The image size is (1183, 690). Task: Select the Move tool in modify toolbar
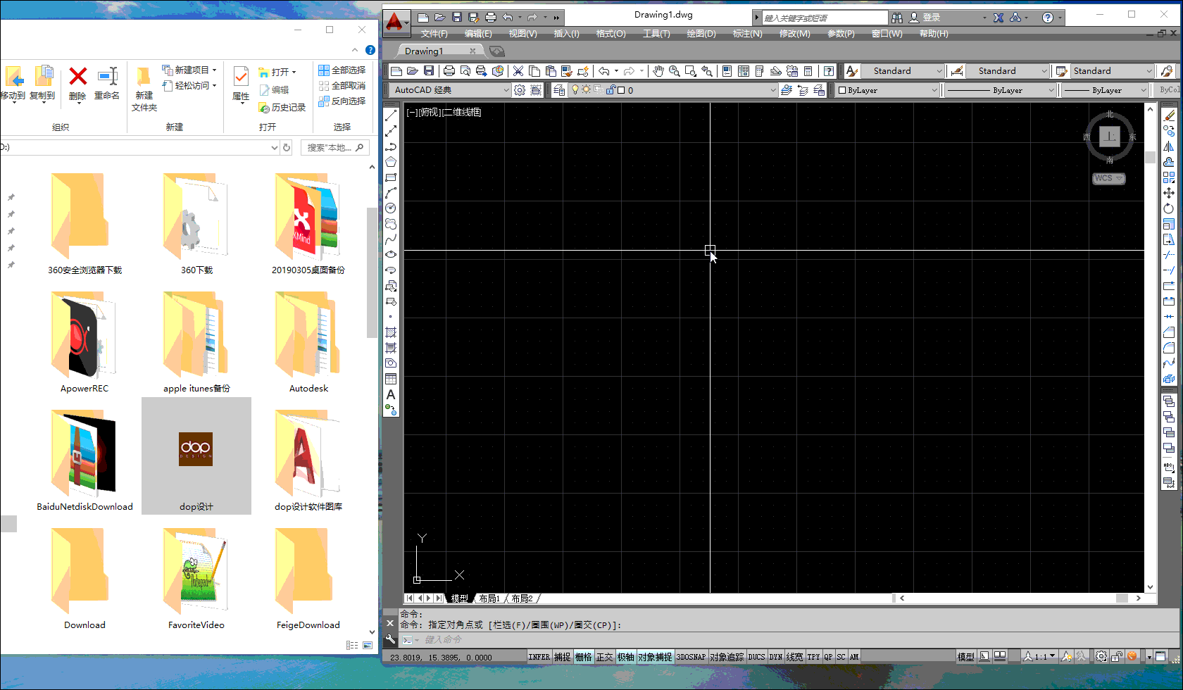click(1169, 193)
